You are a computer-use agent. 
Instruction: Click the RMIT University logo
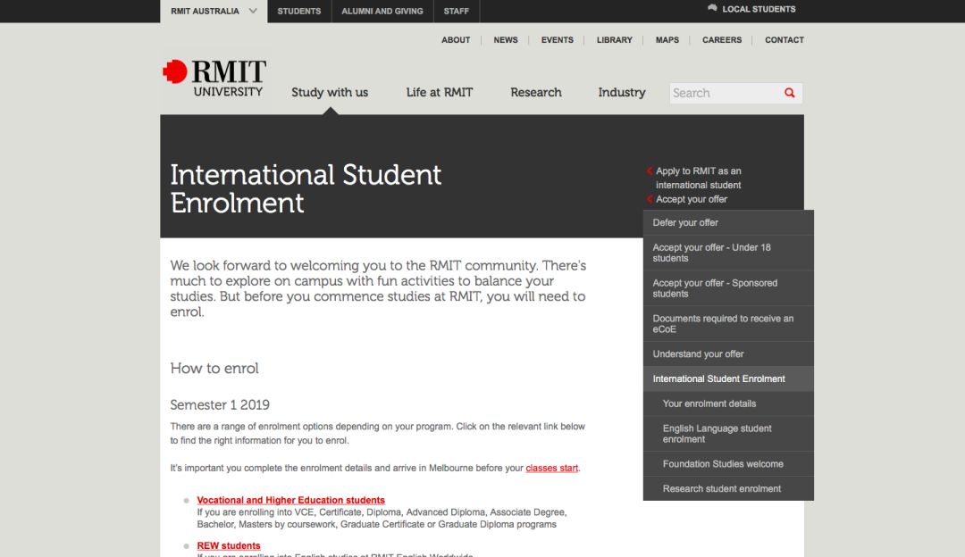pyautogui.click(x=214, y=79)
